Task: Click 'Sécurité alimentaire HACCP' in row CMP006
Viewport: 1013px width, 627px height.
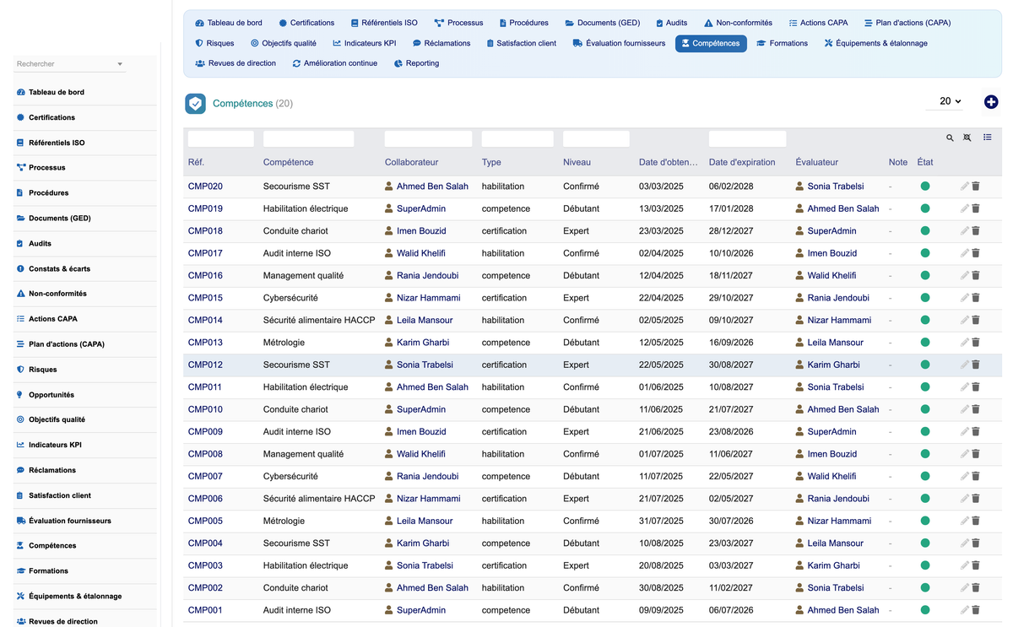Action: (x=319, y=499)
